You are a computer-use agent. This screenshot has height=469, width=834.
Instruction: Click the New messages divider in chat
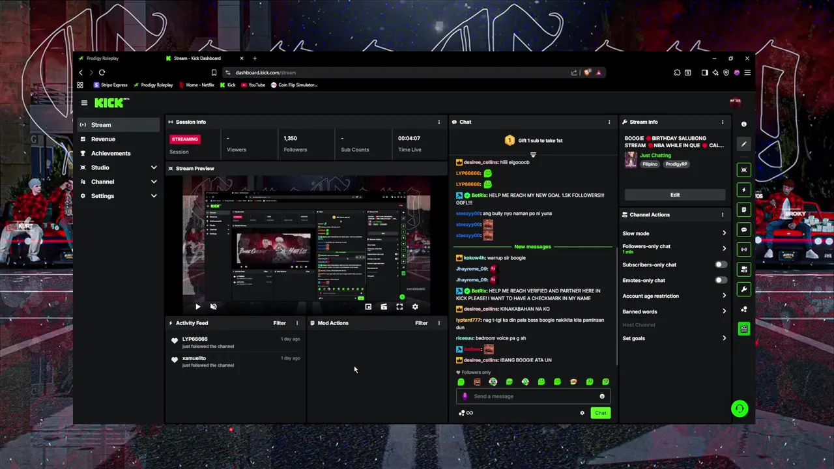[532, 247]
